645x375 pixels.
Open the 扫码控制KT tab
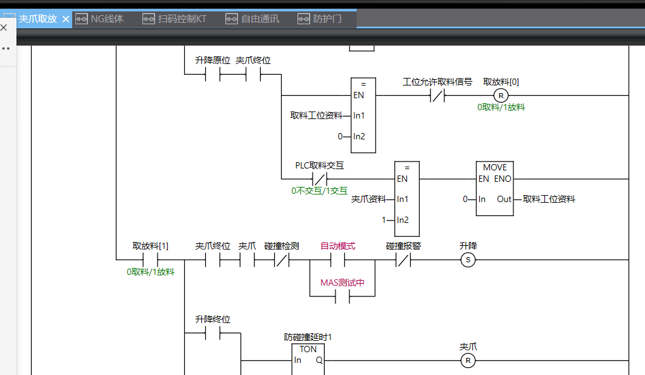point(175,19)
